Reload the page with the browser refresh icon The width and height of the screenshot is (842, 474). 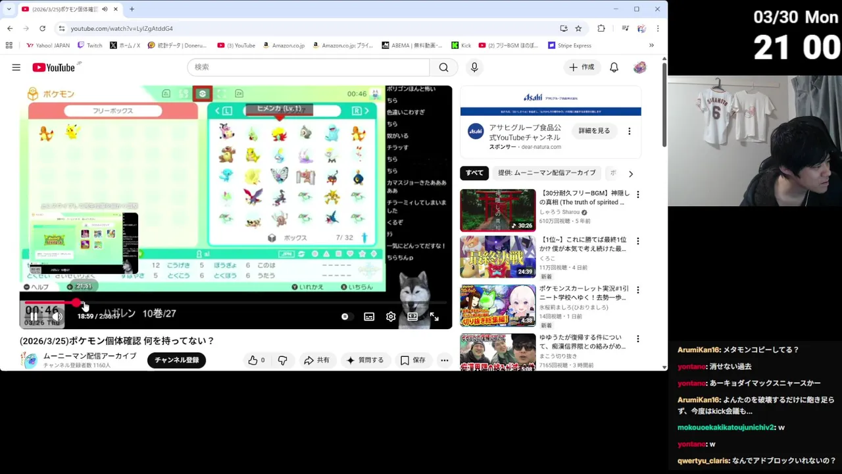click(42, 28)
